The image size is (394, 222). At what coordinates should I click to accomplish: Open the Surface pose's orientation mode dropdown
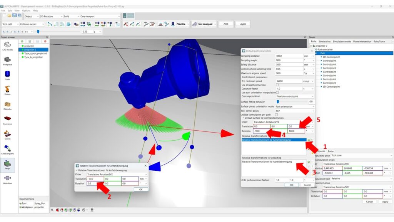tap(295, 107)
